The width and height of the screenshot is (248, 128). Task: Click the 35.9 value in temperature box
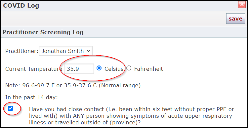pos(73,69)
